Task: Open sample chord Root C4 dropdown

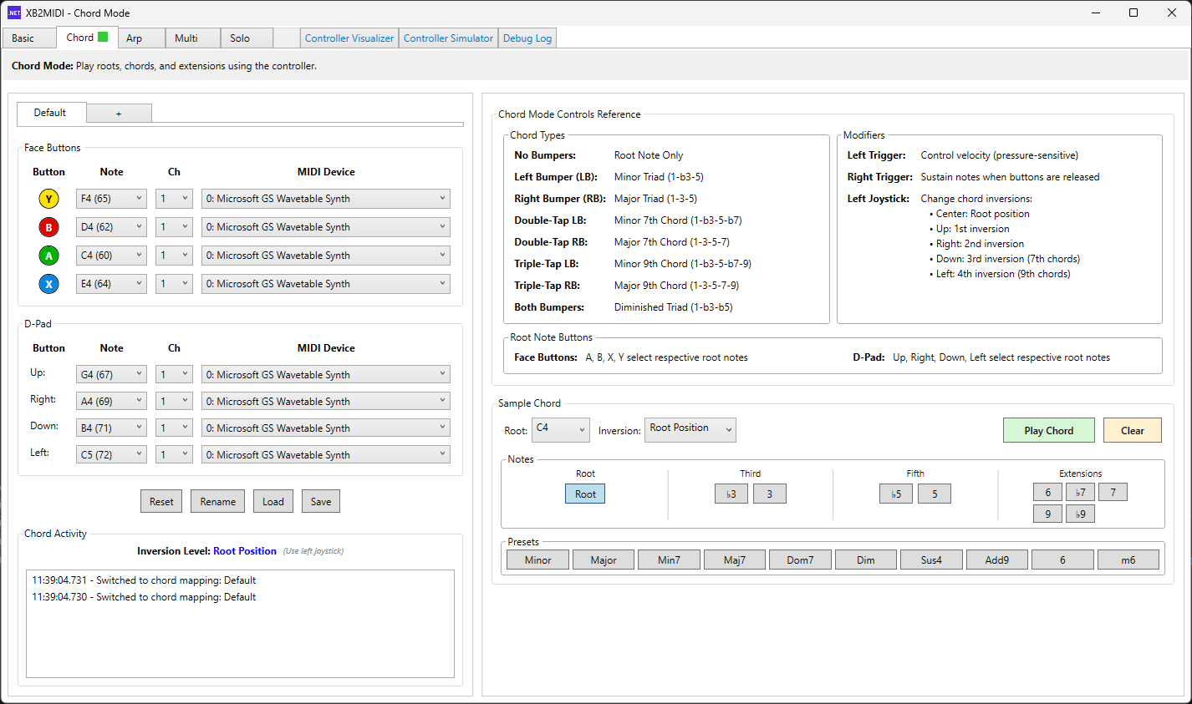Action: pos(560,429)
